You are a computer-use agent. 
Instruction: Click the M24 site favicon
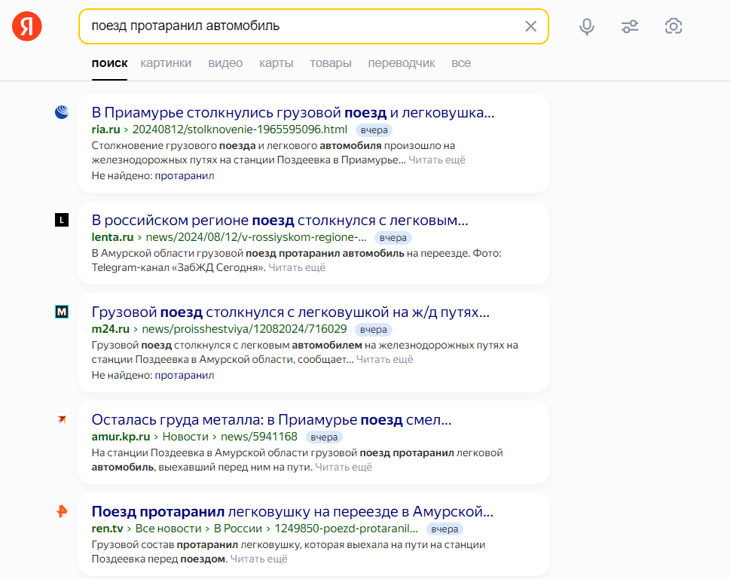62,312
